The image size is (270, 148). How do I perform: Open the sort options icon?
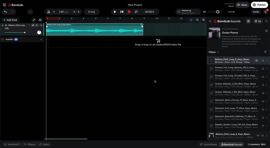(x=266, y=52)
